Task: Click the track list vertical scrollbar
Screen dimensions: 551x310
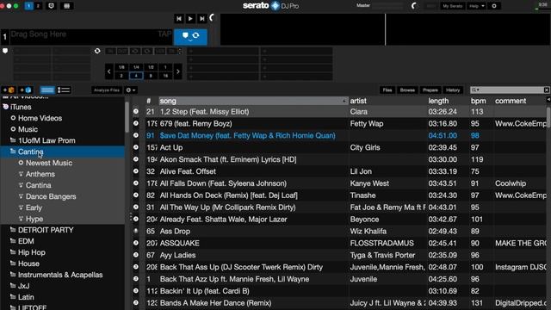Action: 548,117
